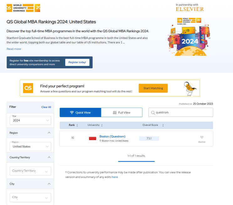Open the Boston (Questrom) university link

point(112,137)
